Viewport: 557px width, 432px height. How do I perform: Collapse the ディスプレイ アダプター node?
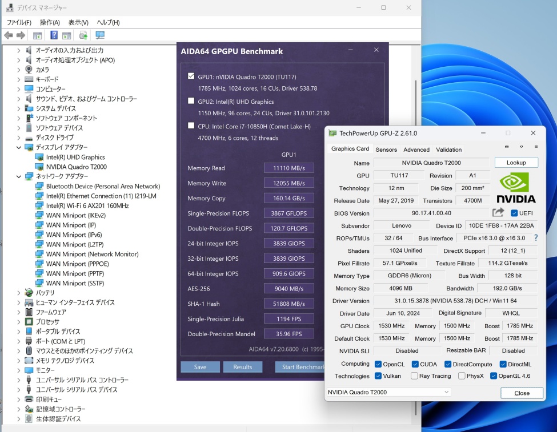[19, 147]
